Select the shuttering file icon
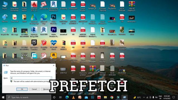The image size is (178, 100). (x=63, y=6)
